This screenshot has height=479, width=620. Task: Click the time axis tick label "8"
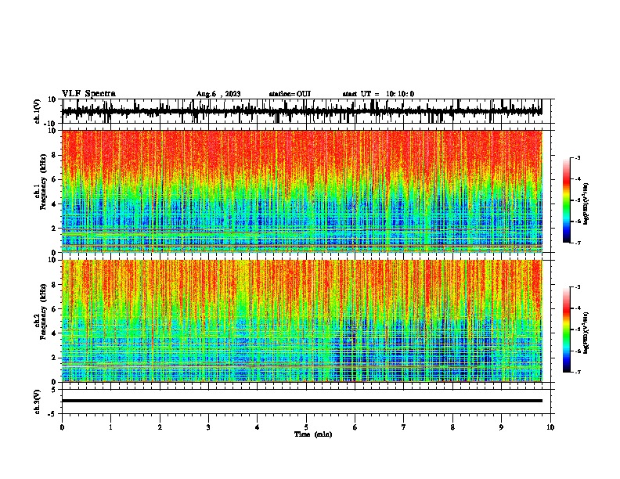[452, 427]
